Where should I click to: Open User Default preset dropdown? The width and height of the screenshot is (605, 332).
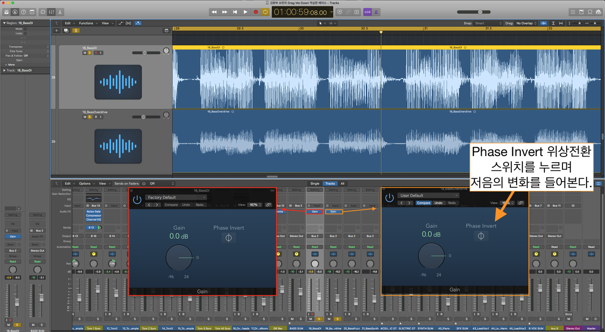coord(428,195)
